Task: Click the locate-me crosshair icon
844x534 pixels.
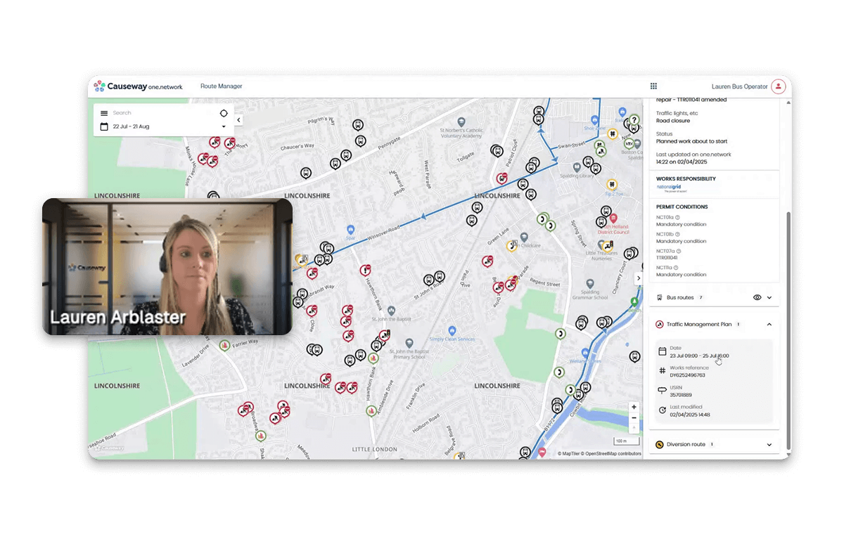Action: pos(224,113)
